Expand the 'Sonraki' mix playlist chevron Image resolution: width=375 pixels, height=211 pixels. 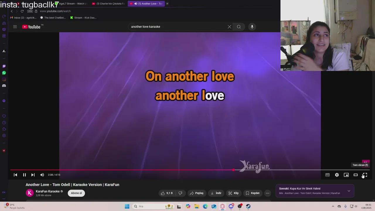[349, 191]
